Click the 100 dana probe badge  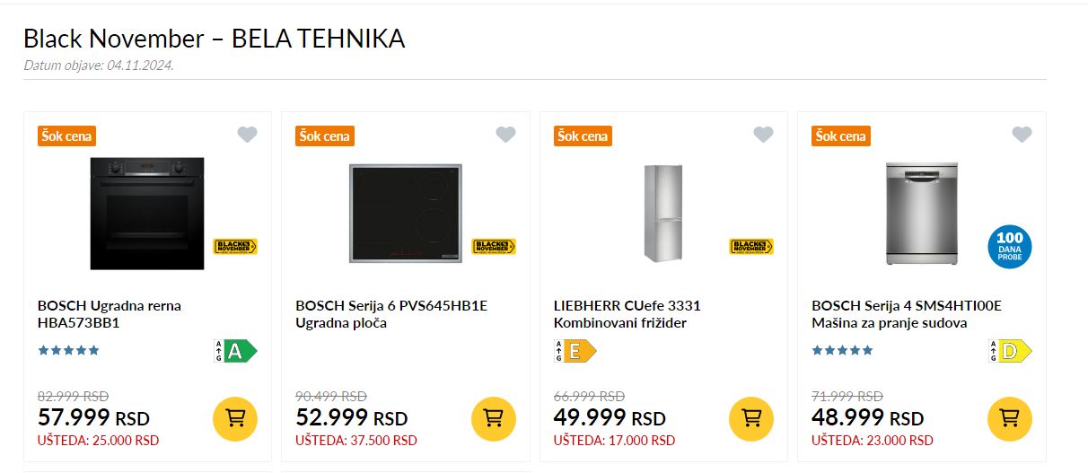tap(1010, 246)
